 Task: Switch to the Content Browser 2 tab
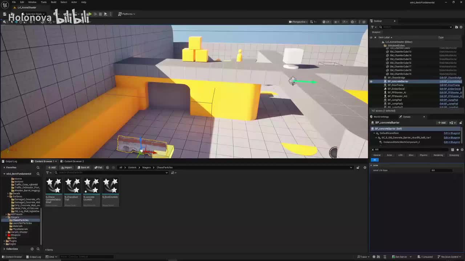(74, 161)
